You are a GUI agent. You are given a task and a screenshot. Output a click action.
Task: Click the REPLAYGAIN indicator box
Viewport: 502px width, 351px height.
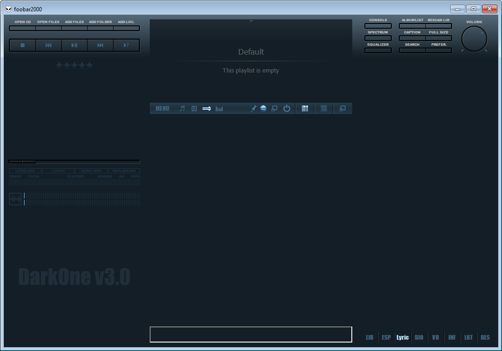[x=124, y=171]
